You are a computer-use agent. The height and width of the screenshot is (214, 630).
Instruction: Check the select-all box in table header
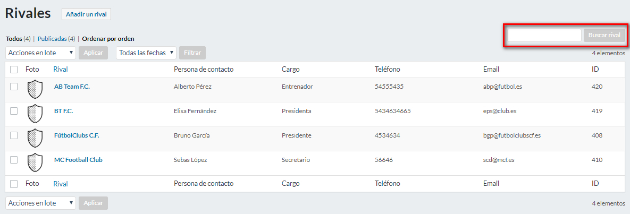pos(14,69)
